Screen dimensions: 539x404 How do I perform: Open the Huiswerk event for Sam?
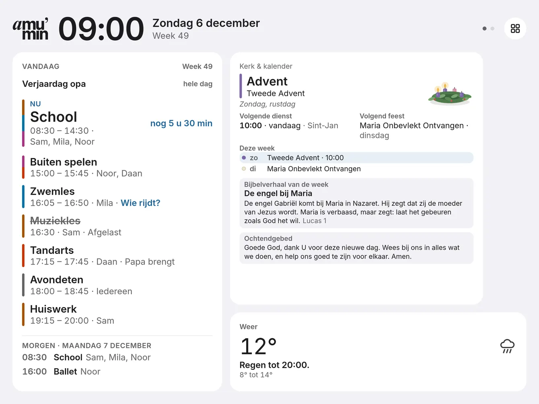coord(117,314)
